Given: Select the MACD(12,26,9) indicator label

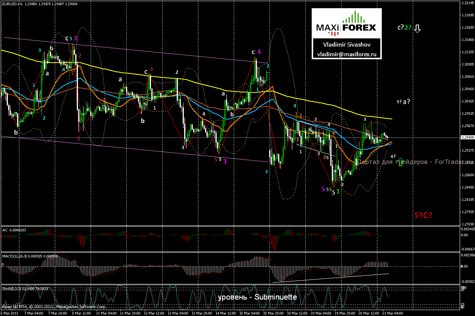Looking at the screenshot, I should pyautogui.click(x=15, y=255).
